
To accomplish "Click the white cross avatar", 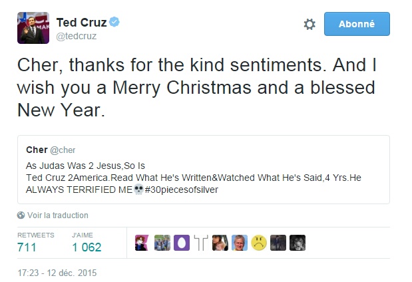I will [x=201, y=243].
